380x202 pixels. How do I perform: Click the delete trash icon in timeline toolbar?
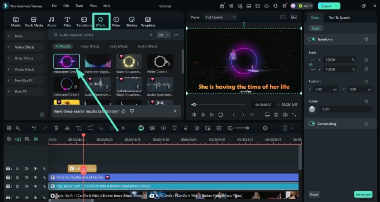click(56, 128)
